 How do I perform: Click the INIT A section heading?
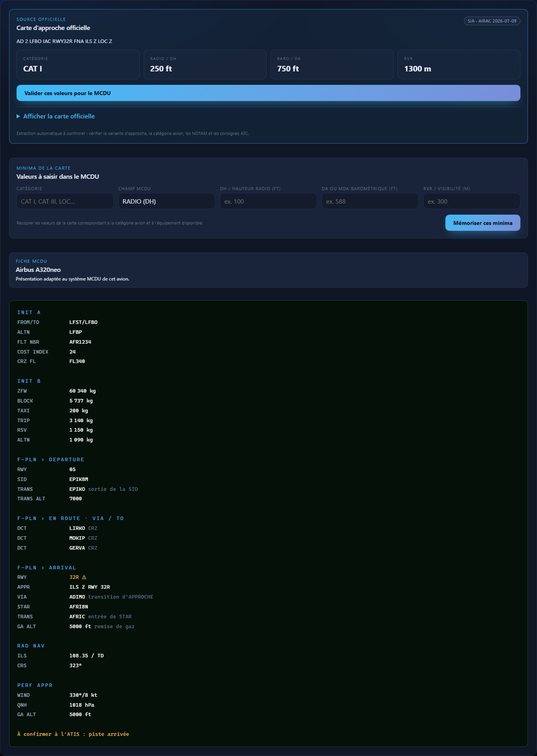click(29, 313)
